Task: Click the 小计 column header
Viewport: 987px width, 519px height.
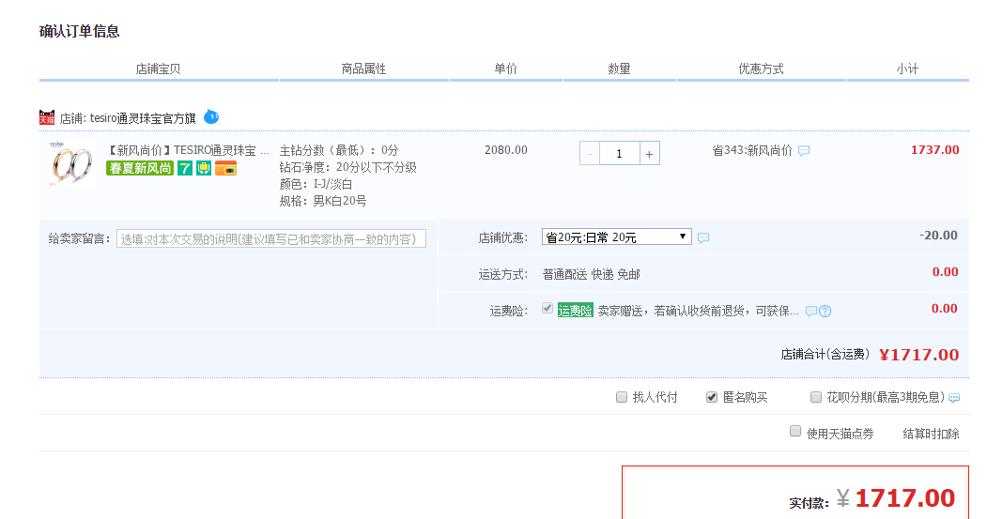Action: pos(907,69)
